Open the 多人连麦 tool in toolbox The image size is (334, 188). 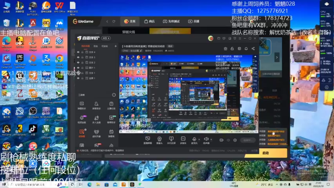96,119
